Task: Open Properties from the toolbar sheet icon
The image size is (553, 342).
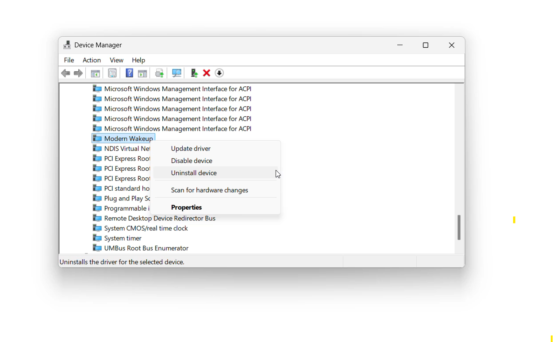Action: point(112,73)
